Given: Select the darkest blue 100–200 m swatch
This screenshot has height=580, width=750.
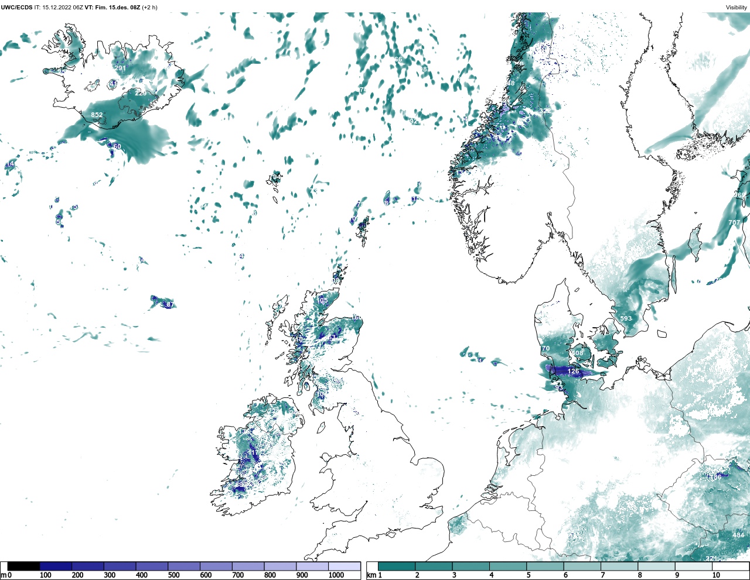Looking at the screenshot, I should click(x=56, y=567).
